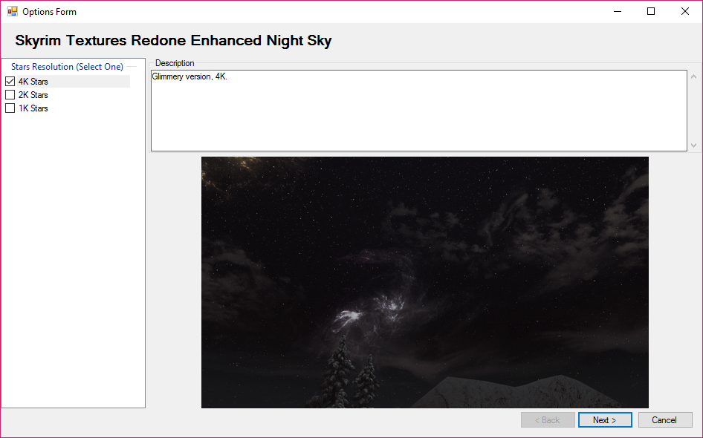Screen dimensions: 703x438
Task: Minimize the Options Form window
Action: pos(617,12)
